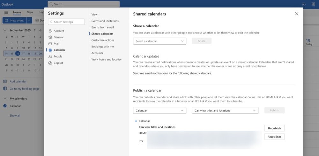Select the General gear icon
Viewport: 319px width, 156px height.
tap(50, 37)
